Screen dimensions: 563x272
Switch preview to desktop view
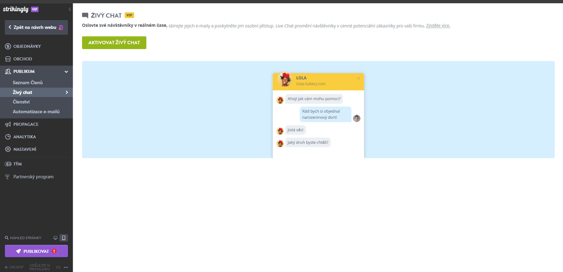tap(55, 237)
